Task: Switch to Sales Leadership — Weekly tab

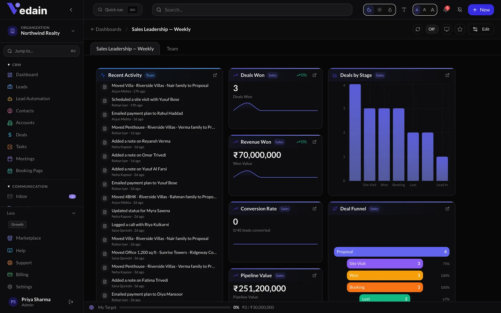Action: [125, 49]
